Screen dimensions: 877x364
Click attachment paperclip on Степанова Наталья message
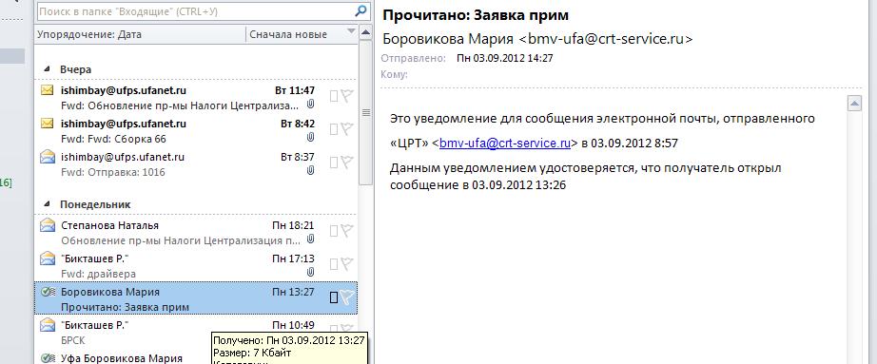click(x=310, y=239)
